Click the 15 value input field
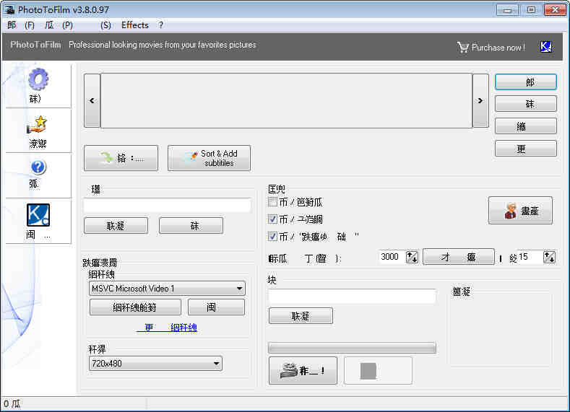This screenshot has width=570, height=412. (530, 257)
